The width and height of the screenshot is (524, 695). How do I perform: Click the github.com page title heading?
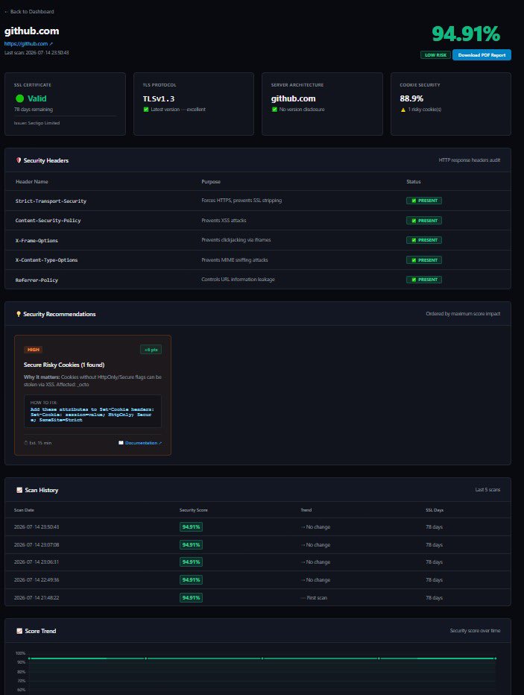click(x=31, y=31)
